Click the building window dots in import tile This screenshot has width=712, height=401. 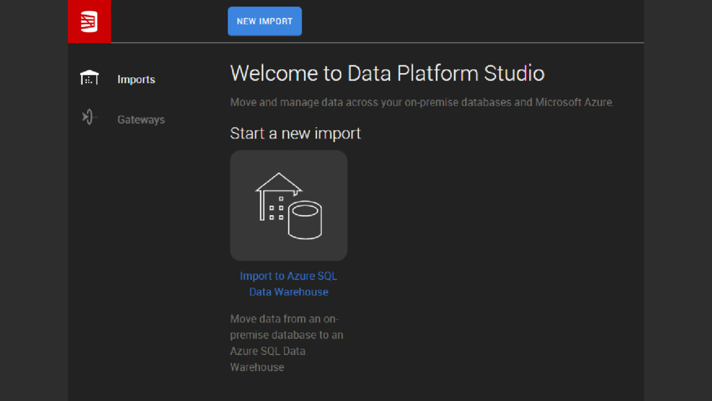click(276, 209)
